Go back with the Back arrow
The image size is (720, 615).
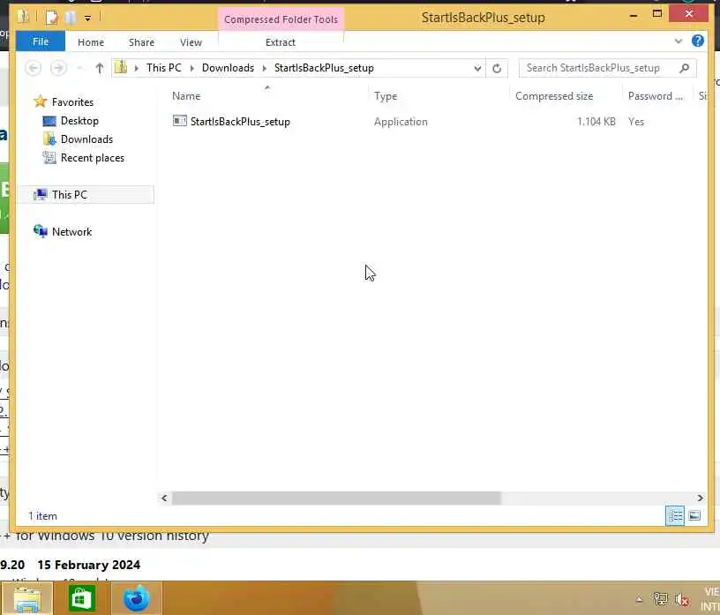coord(33,68)
